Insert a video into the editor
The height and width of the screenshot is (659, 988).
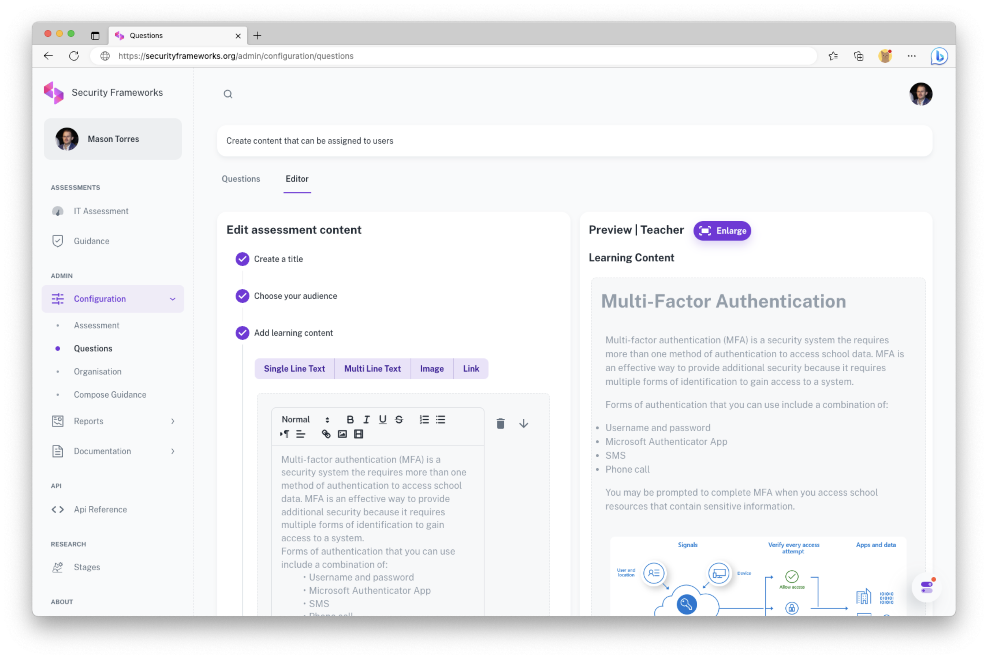pyautogui.click(x=358, y=434)
